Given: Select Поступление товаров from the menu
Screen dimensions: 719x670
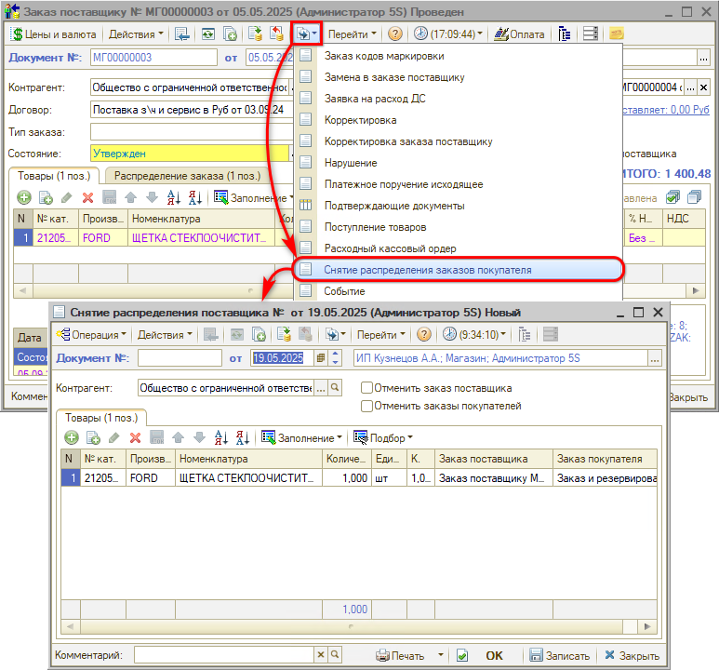Looking at the screenshot, I should tap(375, 227).
